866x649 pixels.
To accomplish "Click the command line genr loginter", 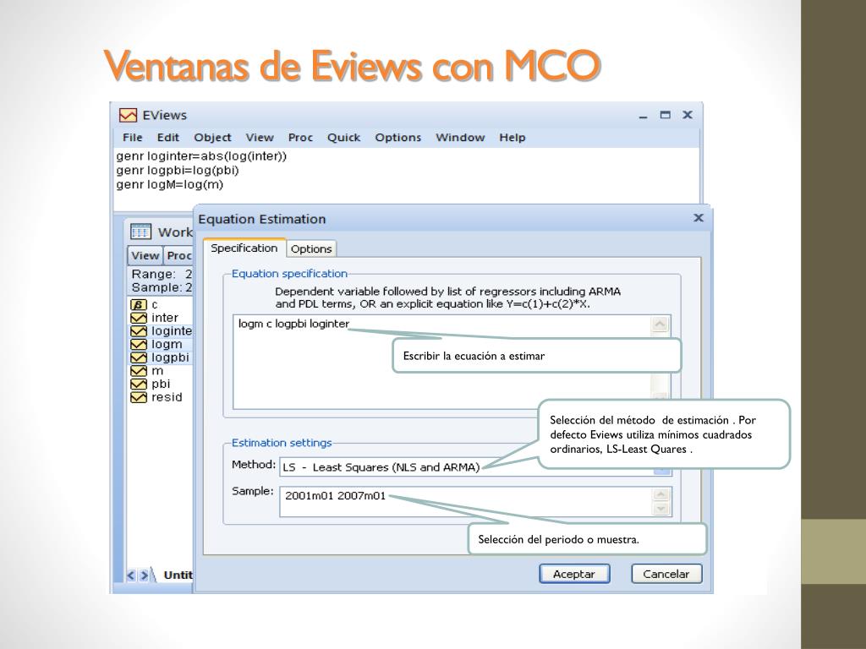I will (201, 156).
